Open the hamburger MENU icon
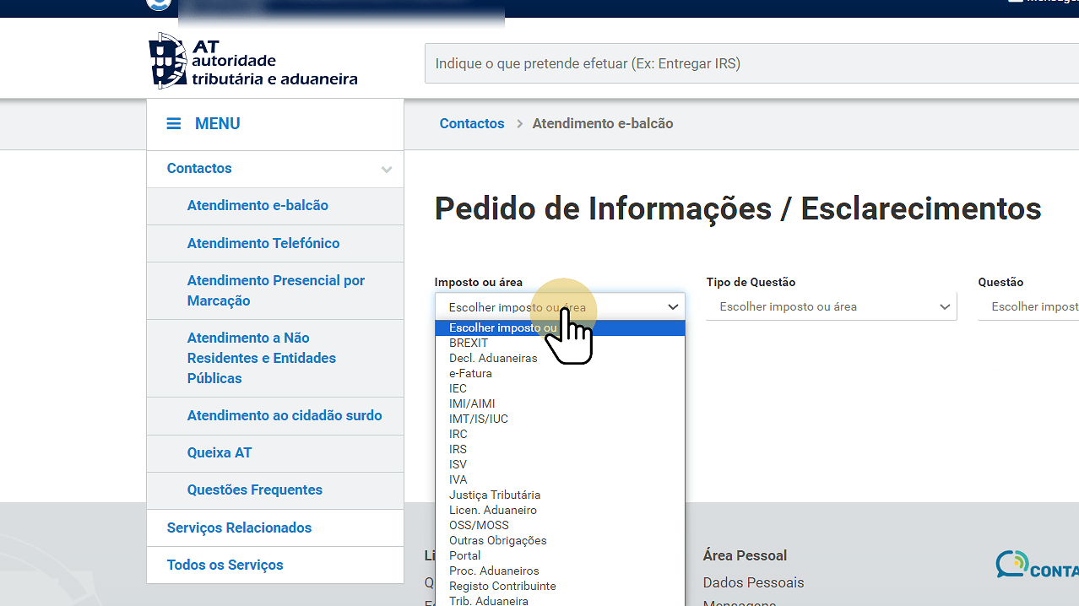 174,124
